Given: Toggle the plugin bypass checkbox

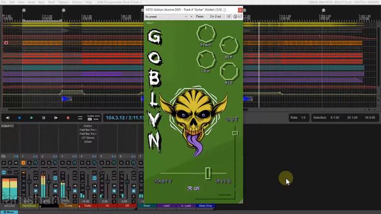Looking at the screenshot, I should (x=240, y=17).
